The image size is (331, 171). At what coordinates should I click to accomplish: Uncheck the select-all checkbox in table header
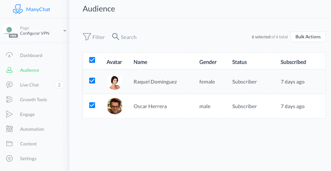tap(92, 60)
